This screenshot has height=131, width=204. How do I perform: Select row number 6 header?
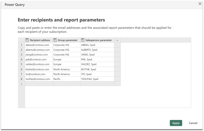[x=22, y=69]
